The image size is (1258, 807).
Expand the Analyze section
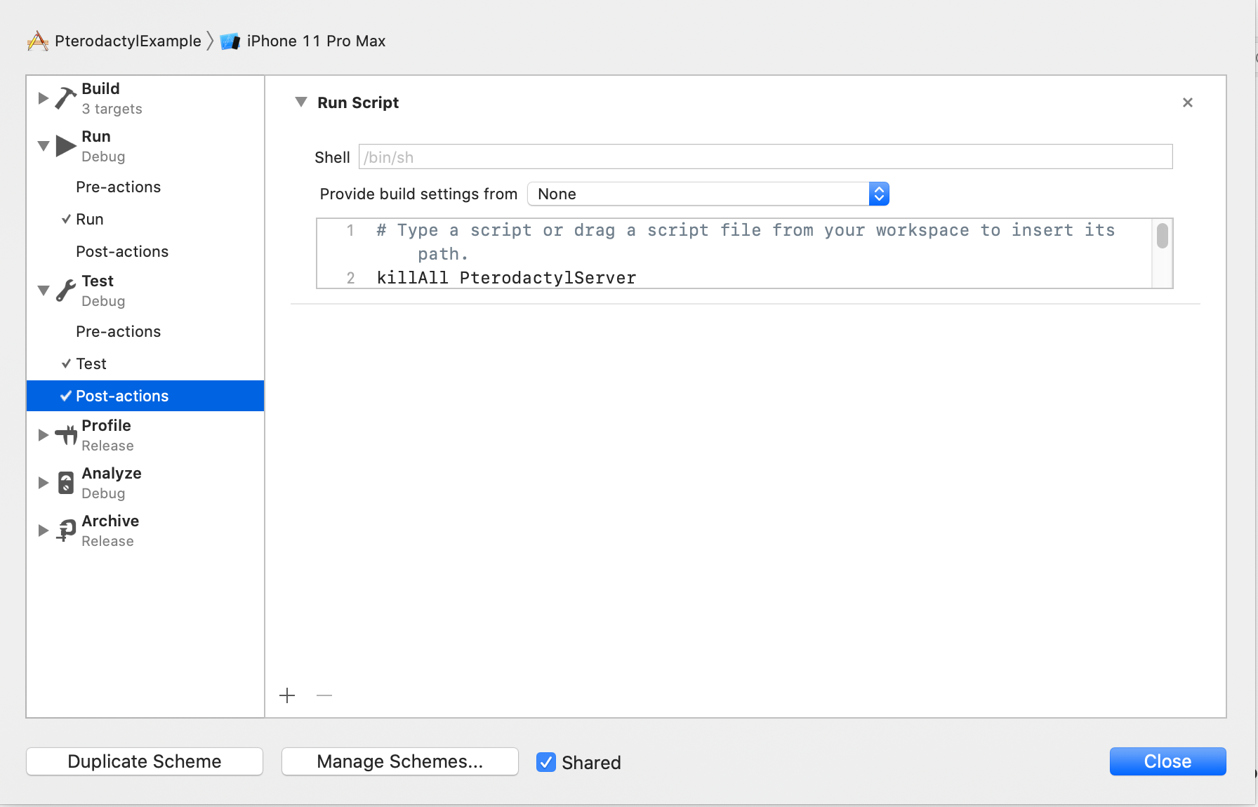point(44,483)
